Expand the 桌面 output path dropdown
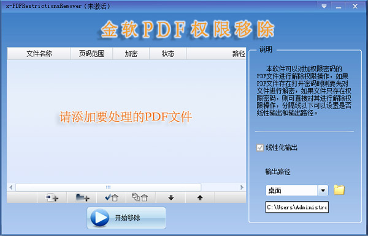The width and height of the screenshot is (368, 236). [323, 190]
